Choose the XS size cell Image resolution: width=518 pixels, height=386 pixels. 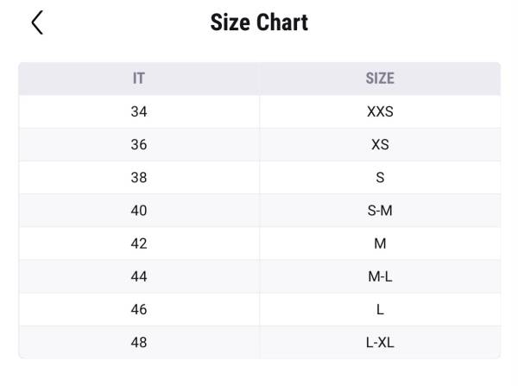380,144
